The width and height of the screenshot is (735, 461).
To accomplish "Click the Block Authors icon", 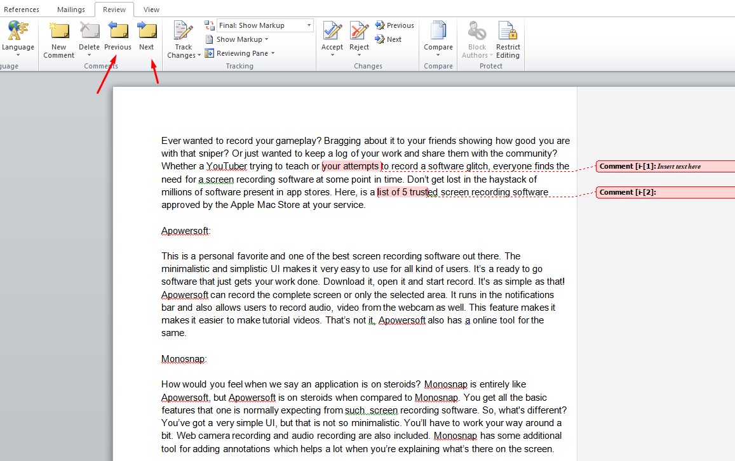I will [x=477, y=31].
